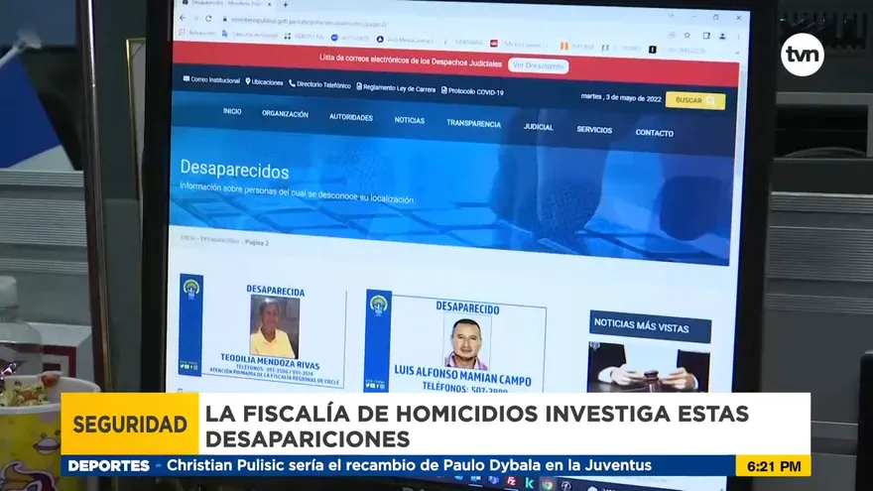Open the Ubicaciones link
Viewport: 873px width, 491px height.
[x=264, y=81]
